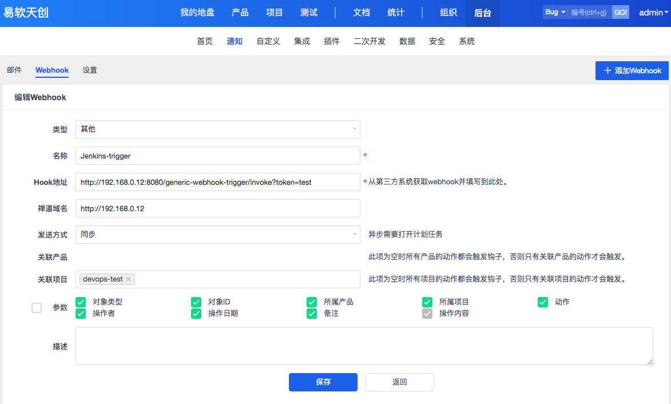671x404 pixels.
Task: Toggle the 对象类型 checkbox
Action: click(81, 302)
